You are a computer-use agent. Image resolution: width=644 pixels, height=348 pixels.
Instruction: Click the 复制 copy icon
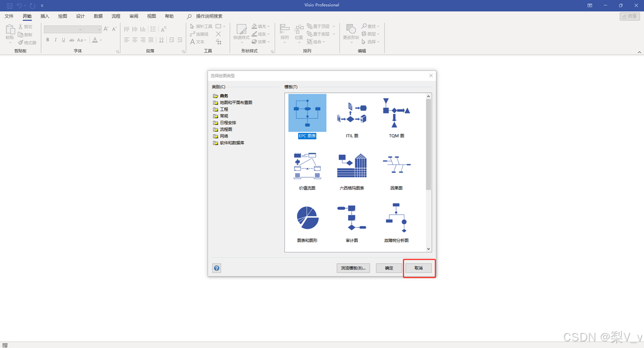pos(20,35)
